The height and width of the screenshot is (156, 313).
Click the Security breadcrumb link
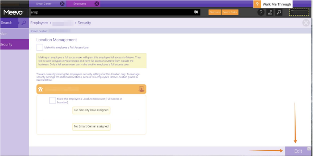(84, 23)
